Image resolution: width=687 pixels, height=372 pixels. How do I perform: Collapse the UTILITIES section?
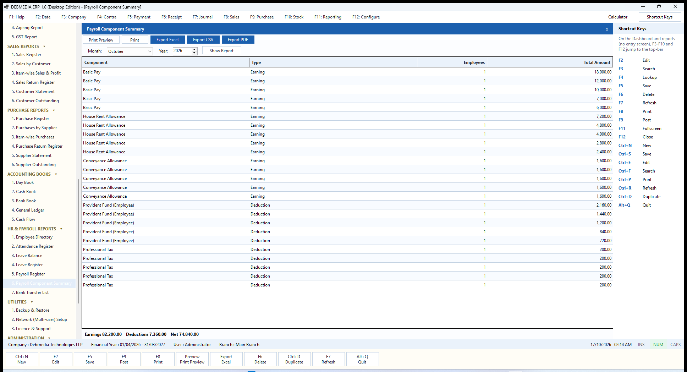pyautogui.click(x=32, y=302)
